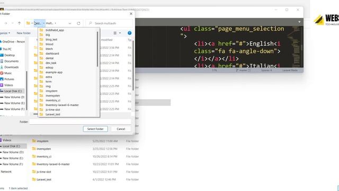This screenshot has width=339, height=191.
Task: Select imsystem folder in Explorer window
Action: (x=42, y=141)
